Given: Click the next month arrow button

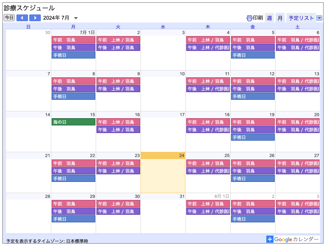Looking at the screenshot, I should [x=35, y=18].
